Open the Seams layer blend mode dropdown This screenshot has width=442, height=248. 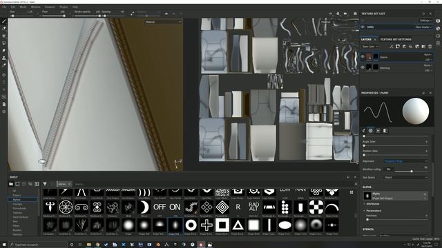(x=428, y=54)
